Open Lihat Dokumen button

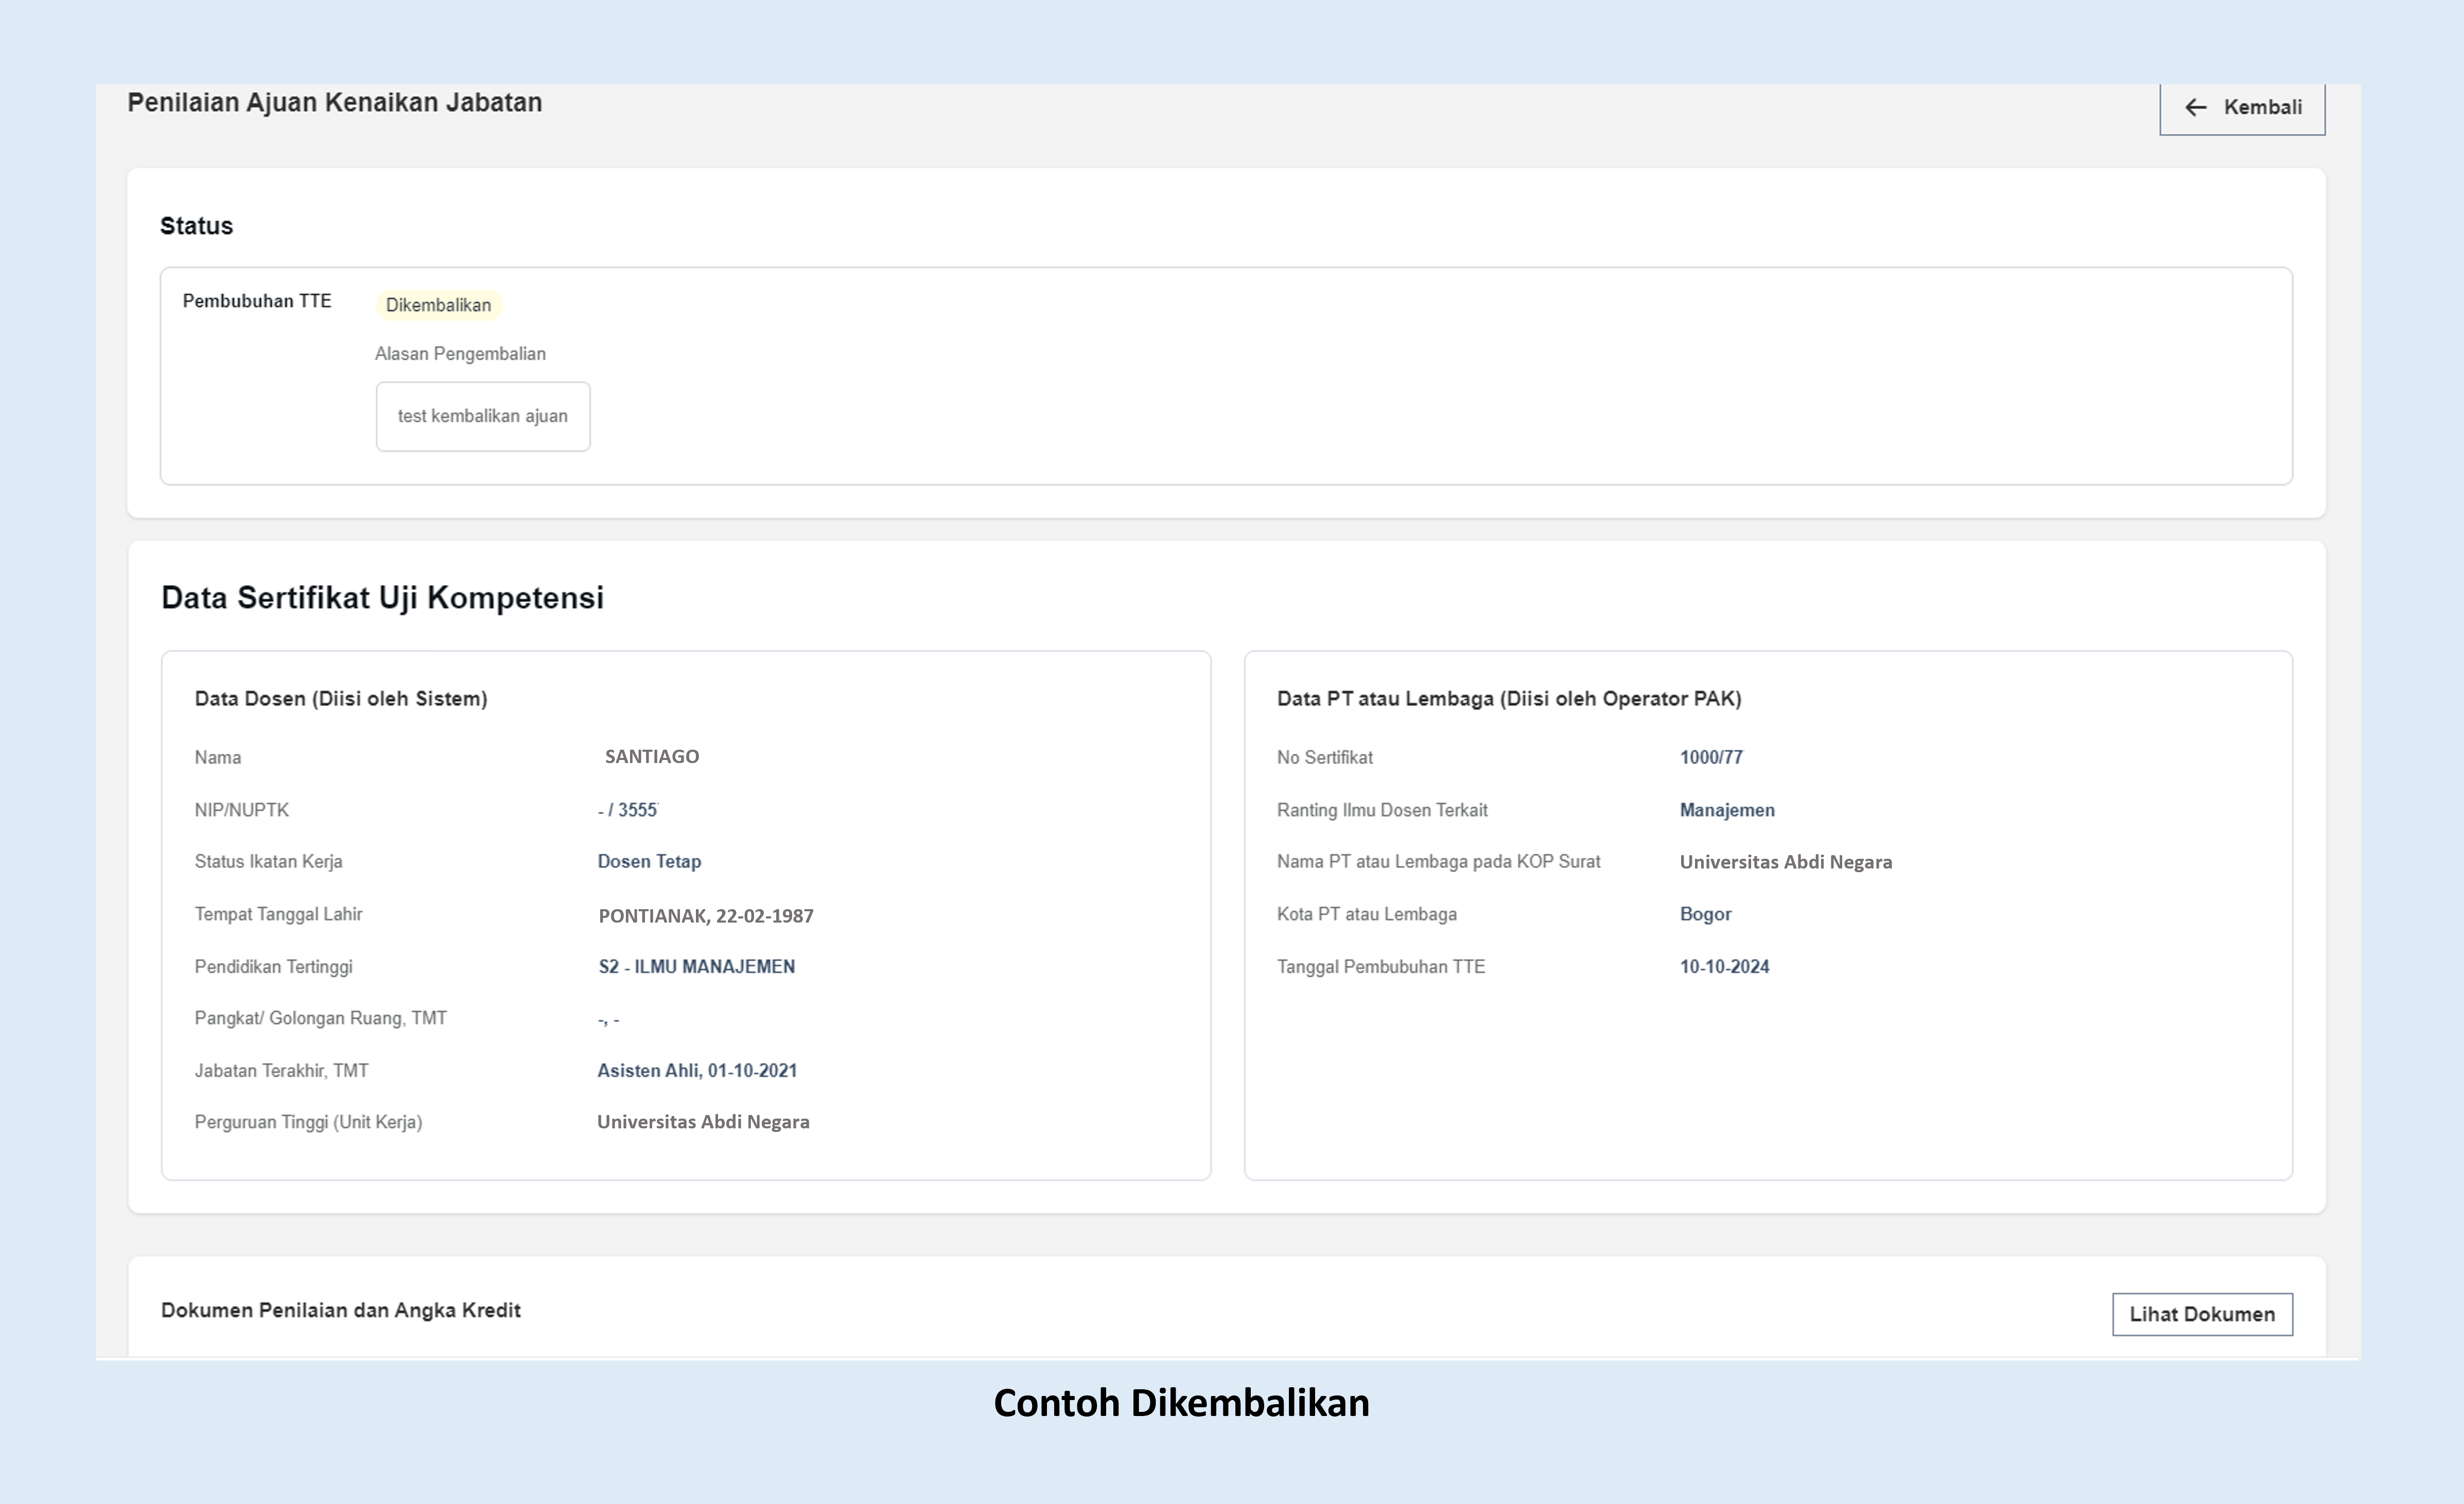click(x=2202, y=1314)
